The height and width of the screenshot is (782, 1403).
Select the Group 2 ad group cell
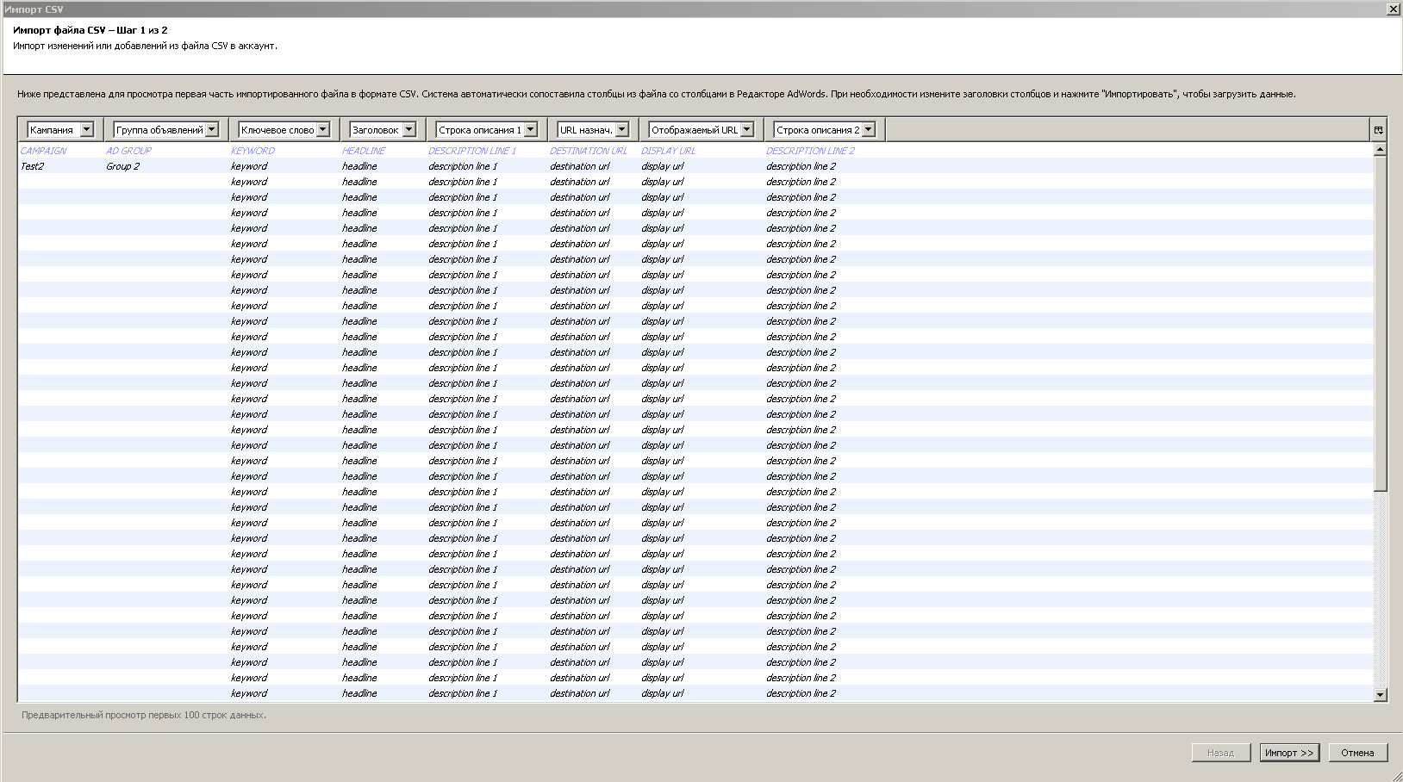(122, 166)
